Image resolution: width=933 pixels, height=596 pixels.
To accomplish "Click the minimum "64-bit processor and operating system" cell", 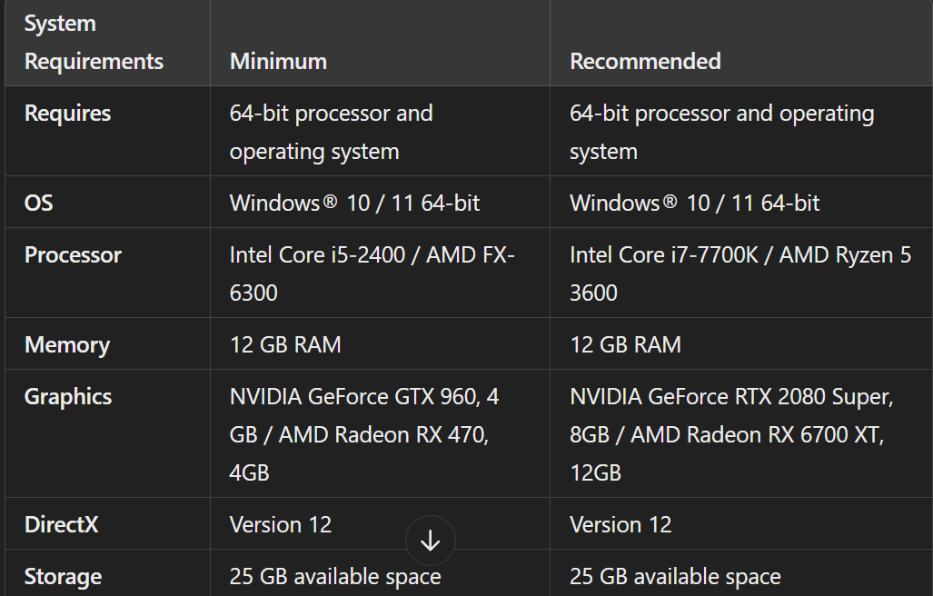I will point(331,133).
